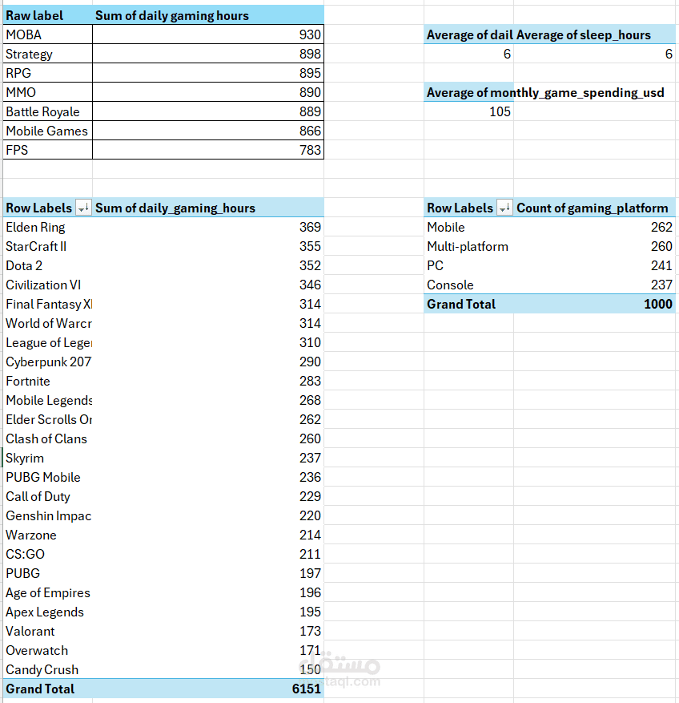The image size is (679, 703).
Task: Select the Average of sleep_hours header
Action: point(594,34)
